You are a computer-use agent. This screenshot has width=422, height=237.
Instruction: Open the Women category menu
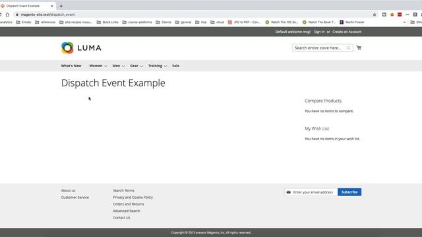point(96,66)
